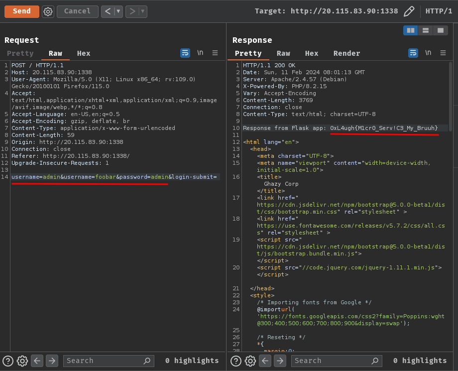Toggle word wrap in Request pane
The width and height of the screenshot is (458, 371).
pyautogui.click(x=185, y=53)
